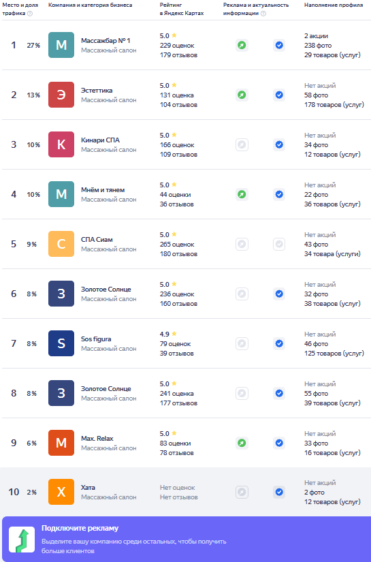Viewport: 371px width, 562px height.
Task: Click the yellow C avatar of СПА Сиам
Action: tap(61, 244)
